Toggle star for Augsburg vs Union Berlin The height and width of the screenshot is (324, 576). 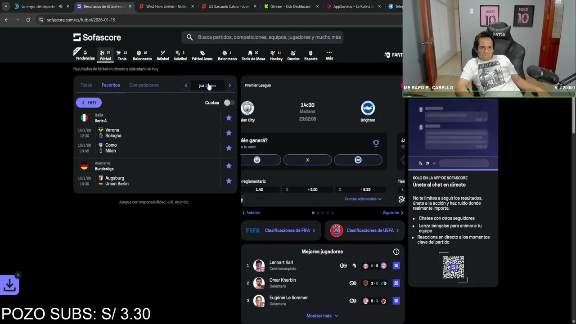(x=229, y=181)
